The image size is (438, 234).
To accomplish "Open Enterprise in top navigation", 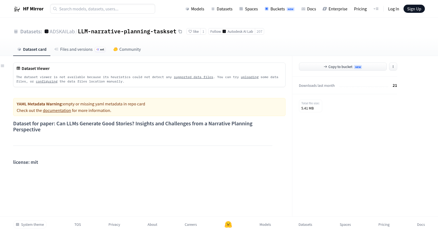I will click(x=335, y=9).
